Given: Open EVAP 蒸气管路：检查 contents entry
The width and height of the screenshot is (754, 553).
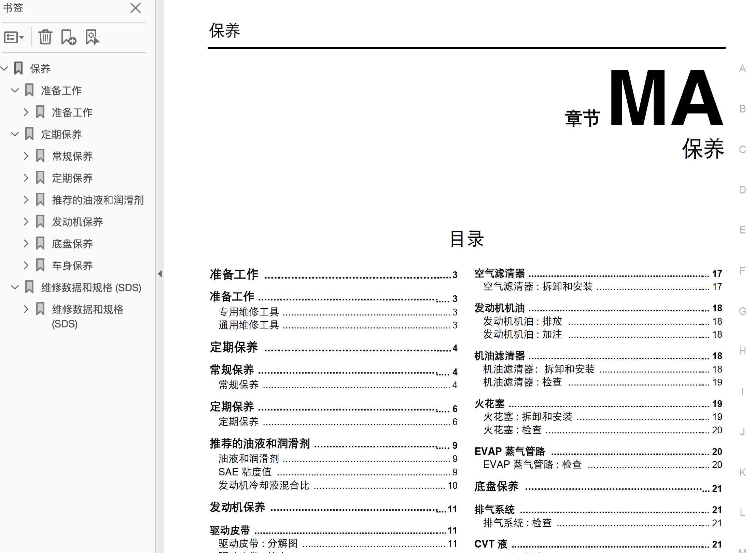Looking at the screenshot, I should point(603,464).
